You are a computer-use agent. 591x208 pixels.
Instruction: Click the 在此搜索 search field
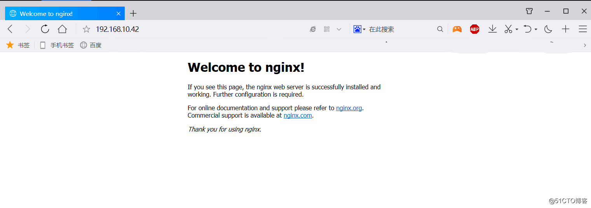[x=401, y=29]
